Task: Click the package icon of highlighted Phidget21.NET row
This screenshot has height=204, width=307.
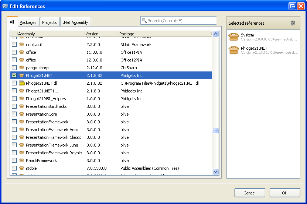Action: coord(22,75)
